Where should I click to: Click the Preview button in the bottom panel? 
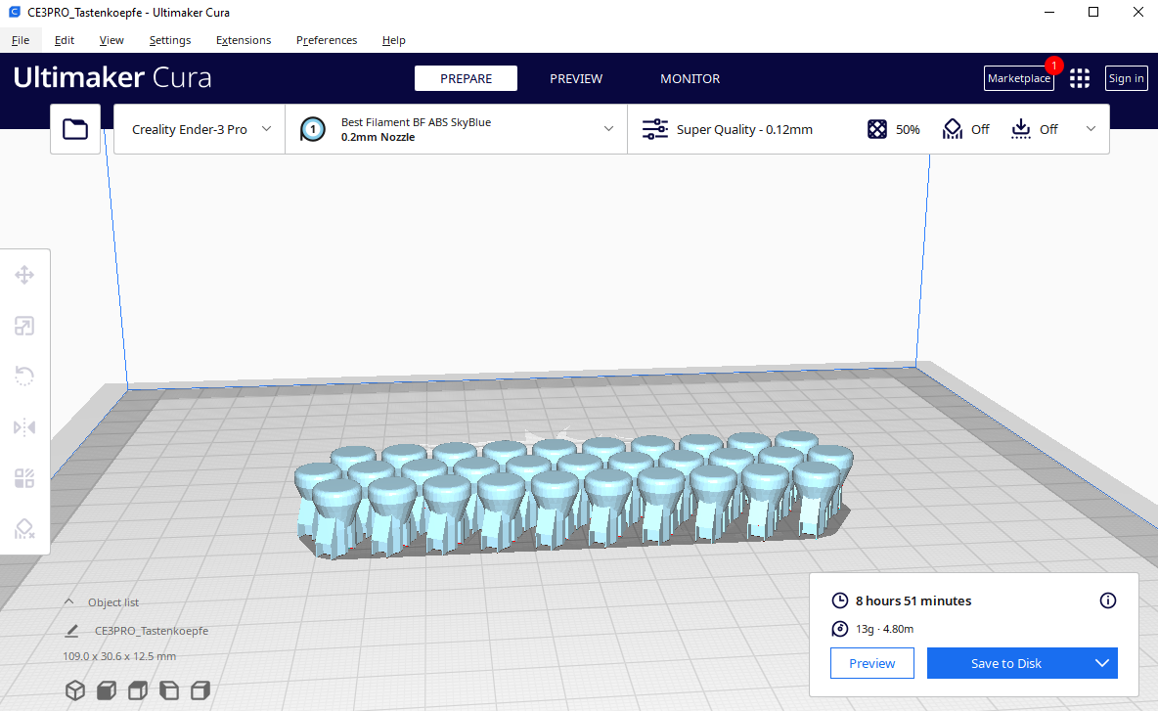[871, 663]
